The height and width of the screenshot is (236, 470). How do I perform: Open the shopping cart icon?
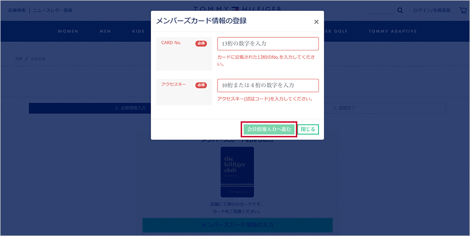pos(463,10)
